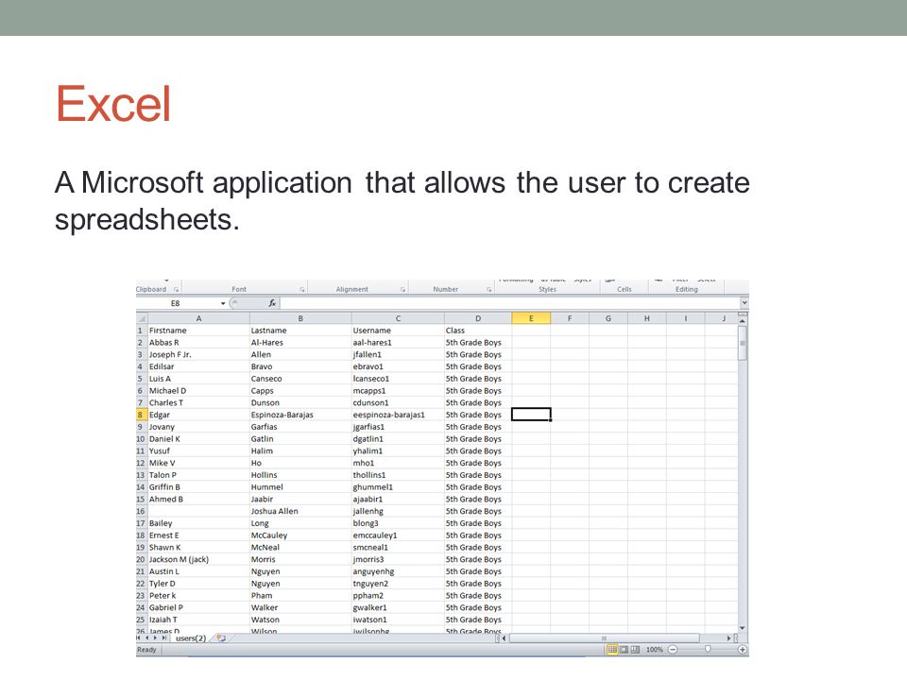This screenshot has height=680, width=907.
Task: Click the fx Insert Function icon
Action: (x=272, y=303)
